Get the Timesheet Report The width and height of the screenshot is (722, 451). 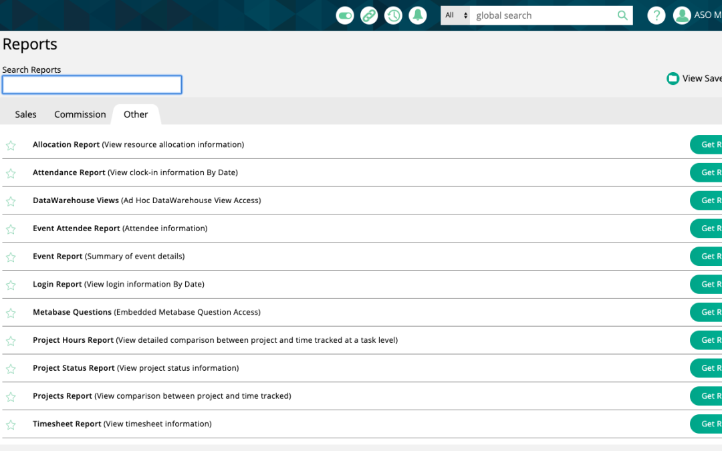[x=706, y=424]
